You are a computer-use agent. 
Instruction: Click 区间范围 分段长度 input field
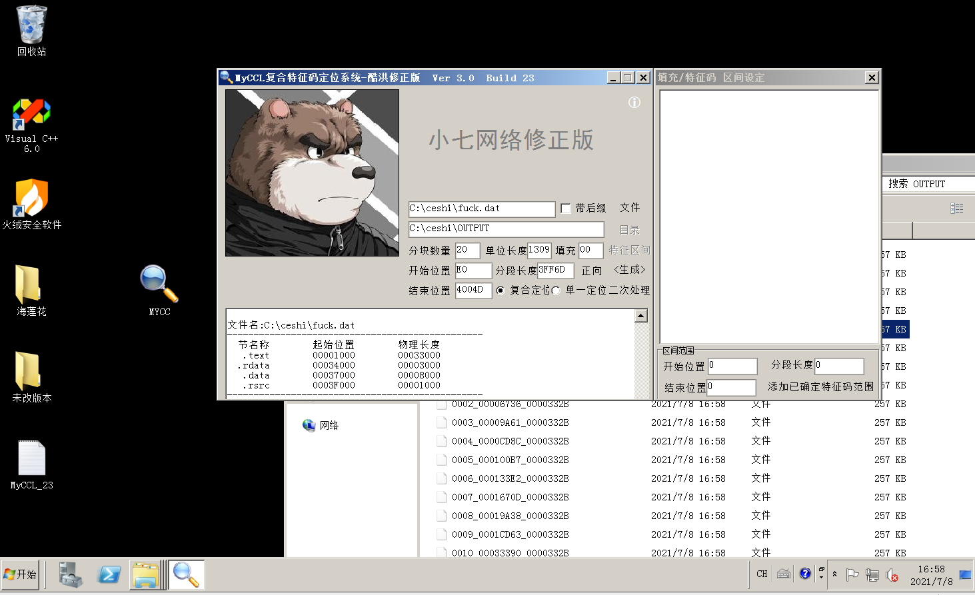(839, 366)
